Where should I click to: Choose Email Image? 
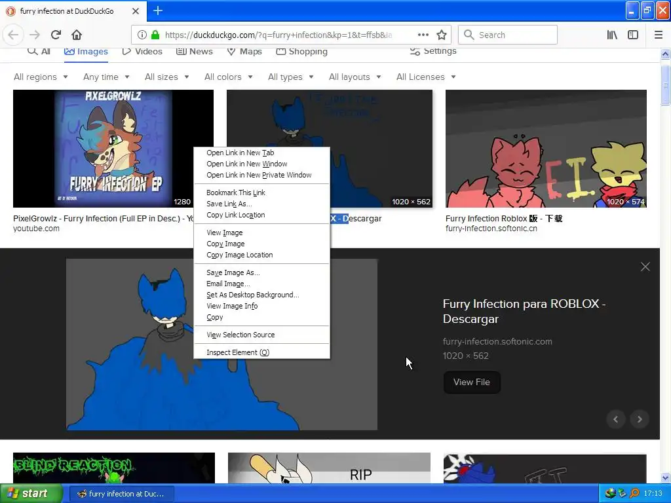click(x=261, y=283)
